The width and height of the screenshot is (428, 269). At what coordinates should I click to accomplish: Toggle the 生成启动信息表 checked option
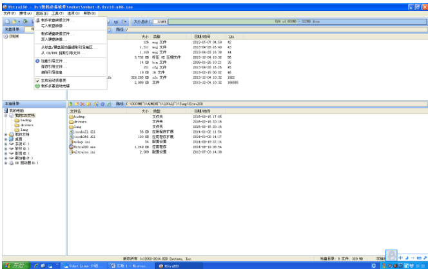click(71, 80)
